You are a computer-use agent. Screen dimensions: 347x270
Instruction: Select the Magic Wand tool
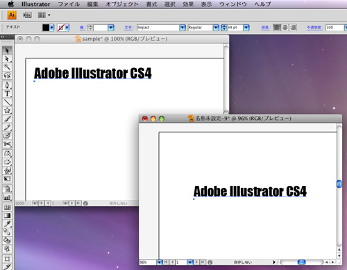point(7,67)
